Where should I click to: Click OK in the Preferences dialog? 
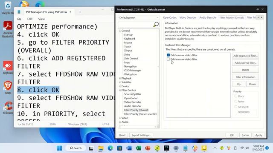point(232,135)
